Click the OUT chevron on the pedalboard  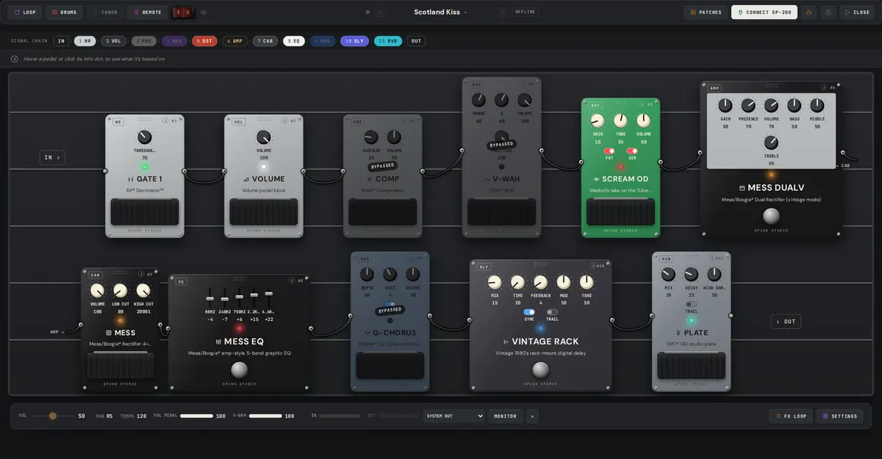tap(786, 322)
